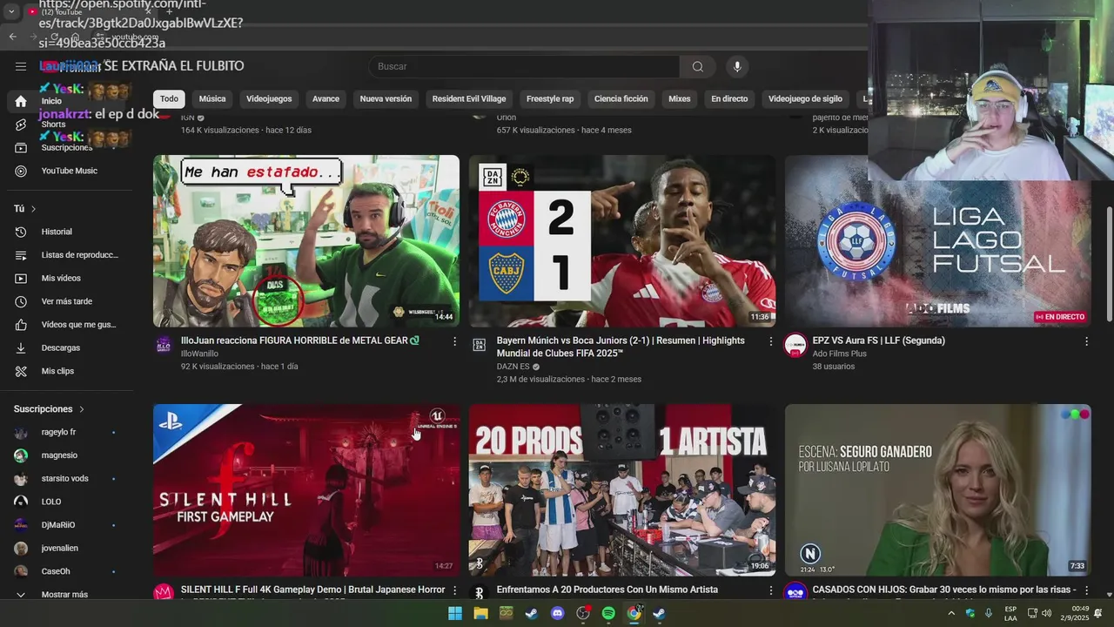Click the IlloWanillo channel name

[199, 354]
